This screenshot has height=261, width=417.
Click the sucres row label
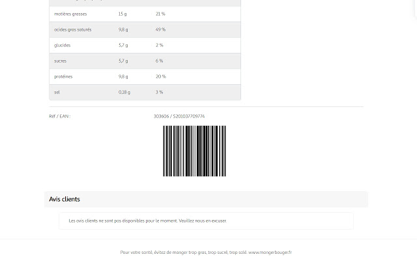point(61,61)
